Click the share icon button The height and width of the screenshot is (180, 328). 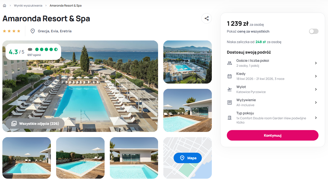[207, 18]
